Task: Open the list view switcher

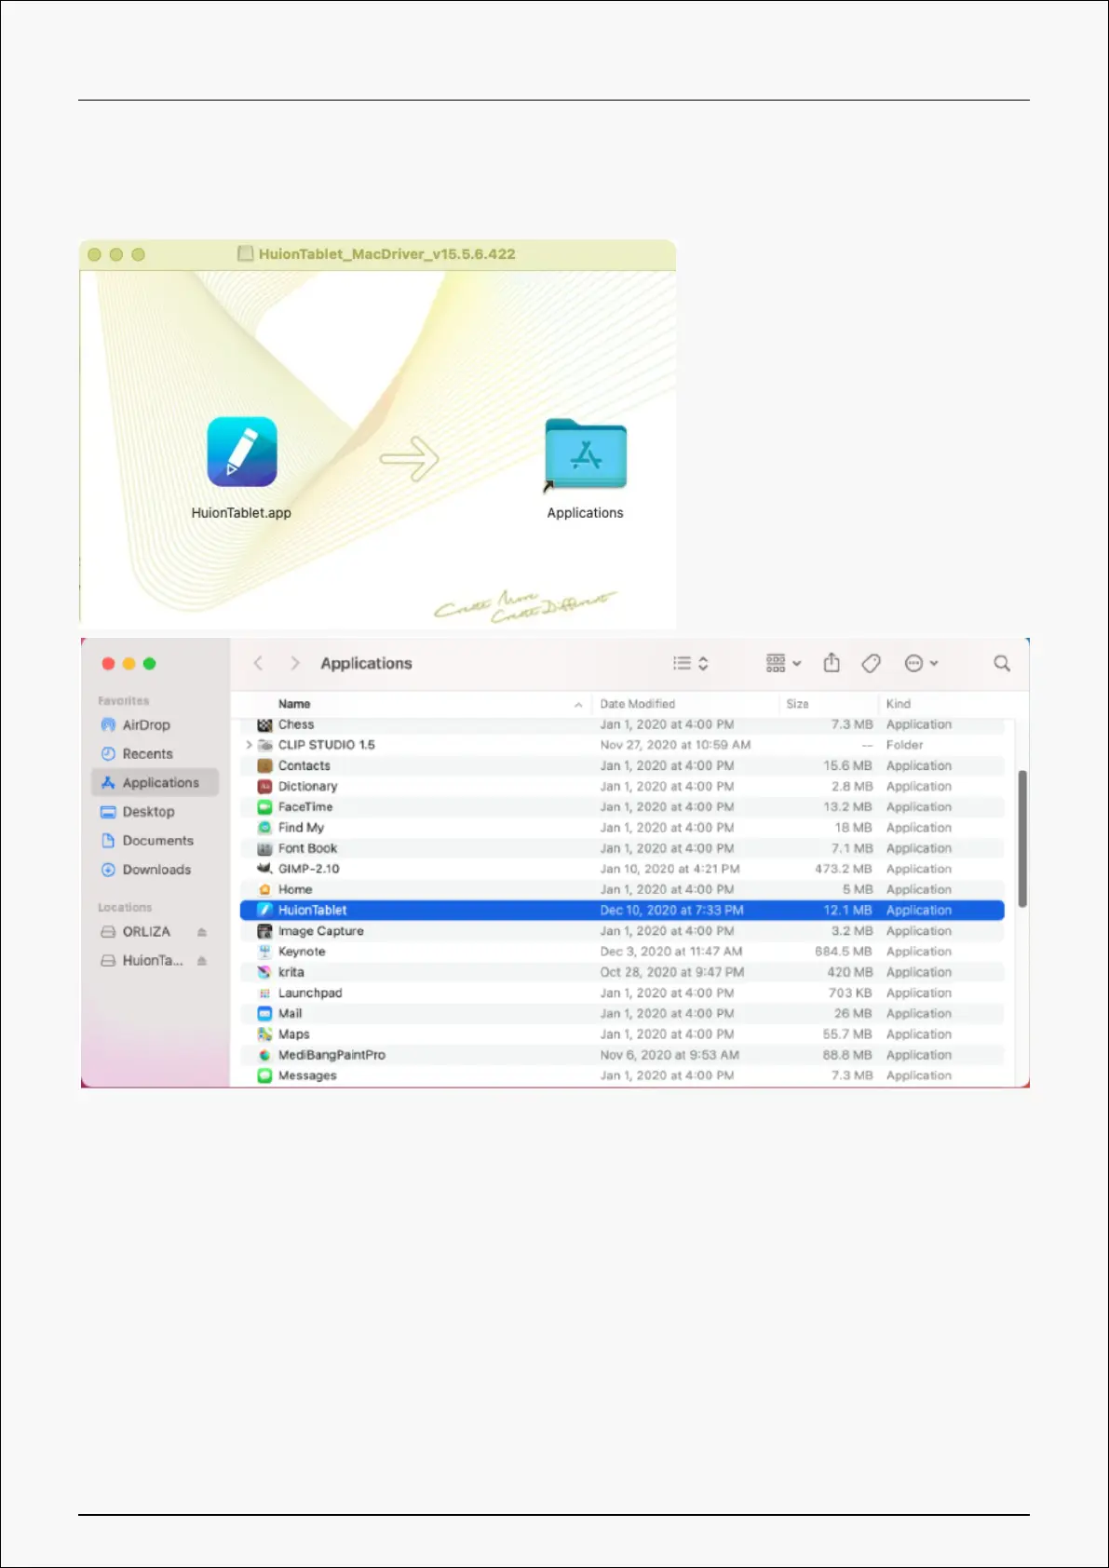Action: pyautogui.click(x=691, y=663)
